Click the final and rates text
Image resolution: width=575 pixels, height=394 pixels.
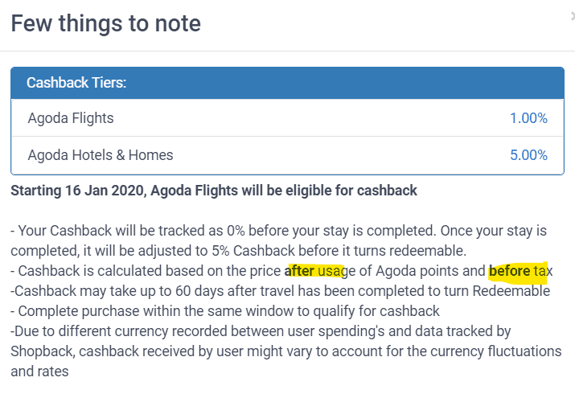pyautogui.click(x=39, y=371)
